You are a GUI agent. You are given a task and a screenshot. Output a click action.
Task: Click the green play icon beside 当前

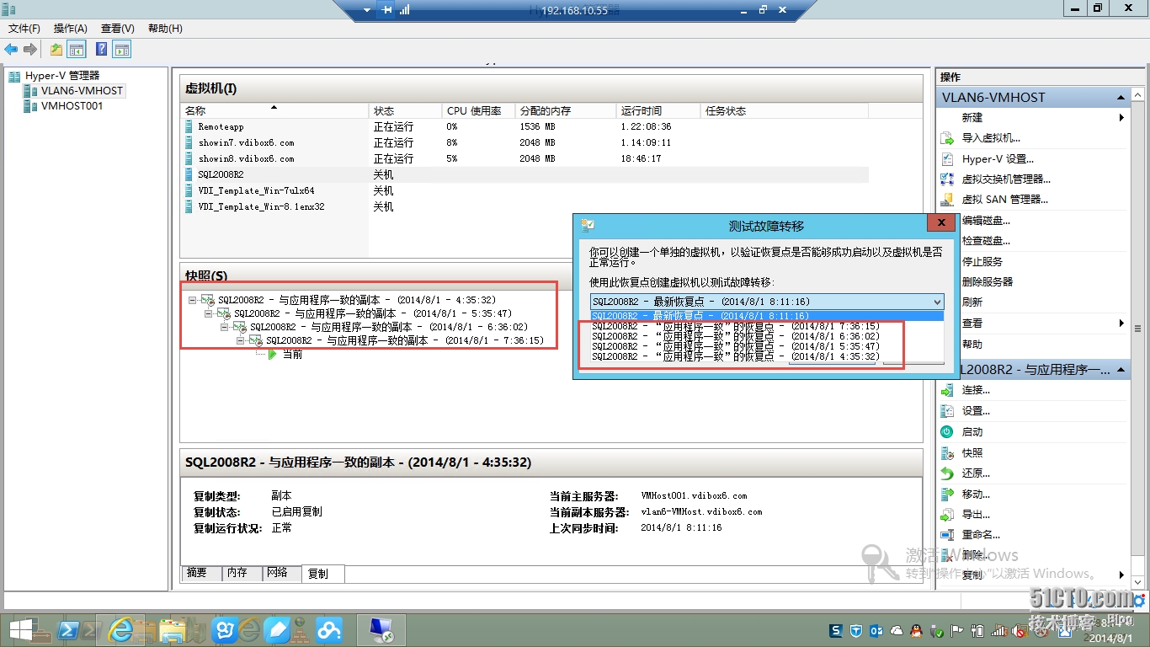[273, 355]
